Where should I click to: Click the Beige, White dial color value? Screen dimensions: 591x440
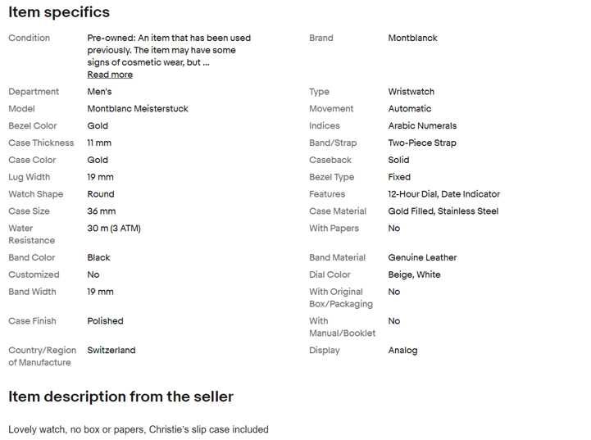pos(414,275)
